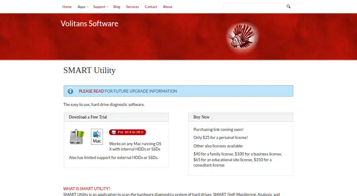This screenshot has height=196, width=357.
Task: Click the SMART Utility hard drive icon
Action: point(77,137)
